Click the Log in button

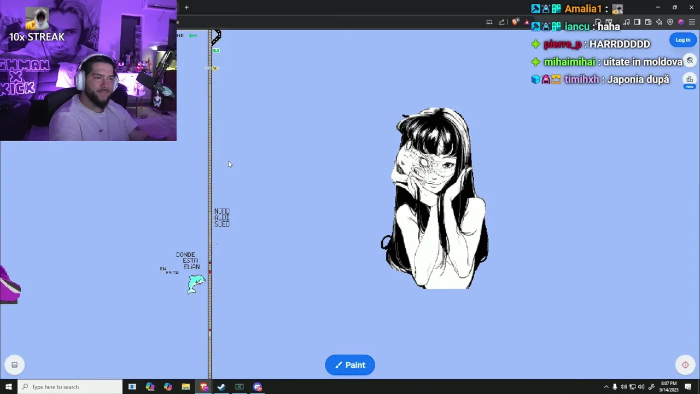point(682,40)
